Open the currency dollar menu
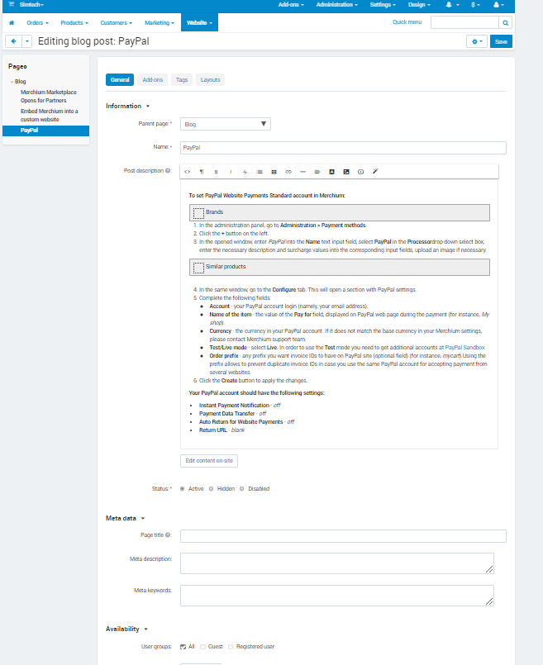The width and height of the screenshot is (543, 665). (x=475, y=5)
